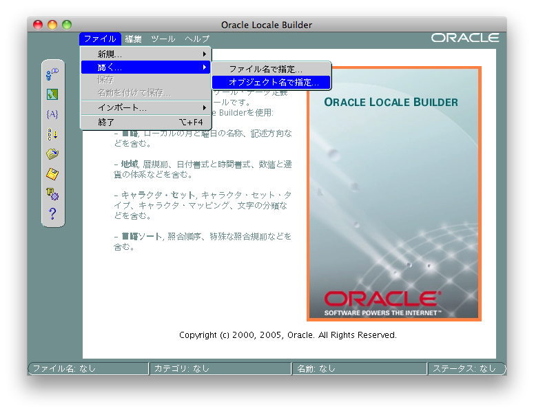Click the キャラクタ・セット description text
The height and width of the screenshot is (413, 534).
coord(203,206)
